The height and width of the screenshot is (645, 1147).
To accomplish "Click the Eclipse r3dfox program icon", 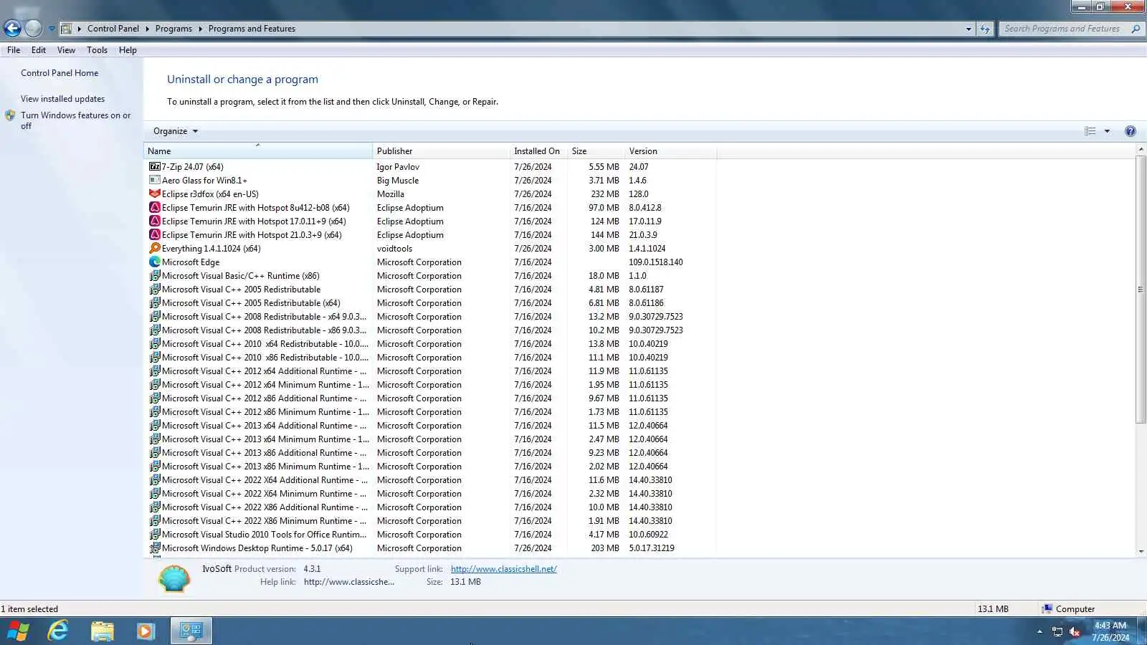I will pyautogui.click(x=154, y=193).
